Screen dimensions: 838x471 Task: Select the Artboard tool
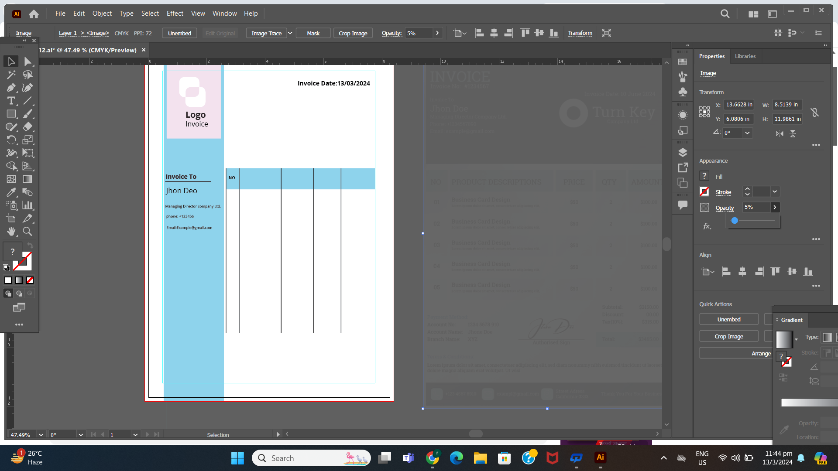(x=11, y=218)
